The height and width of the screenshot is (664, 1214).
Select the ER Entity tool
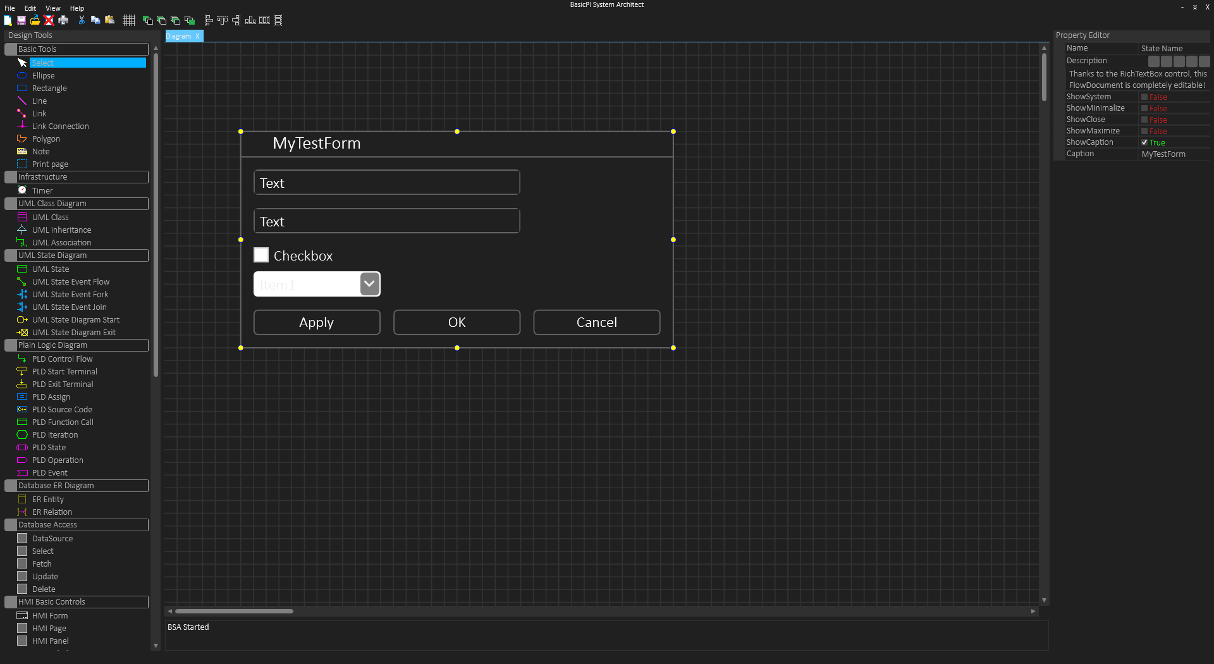click(48, 499)
